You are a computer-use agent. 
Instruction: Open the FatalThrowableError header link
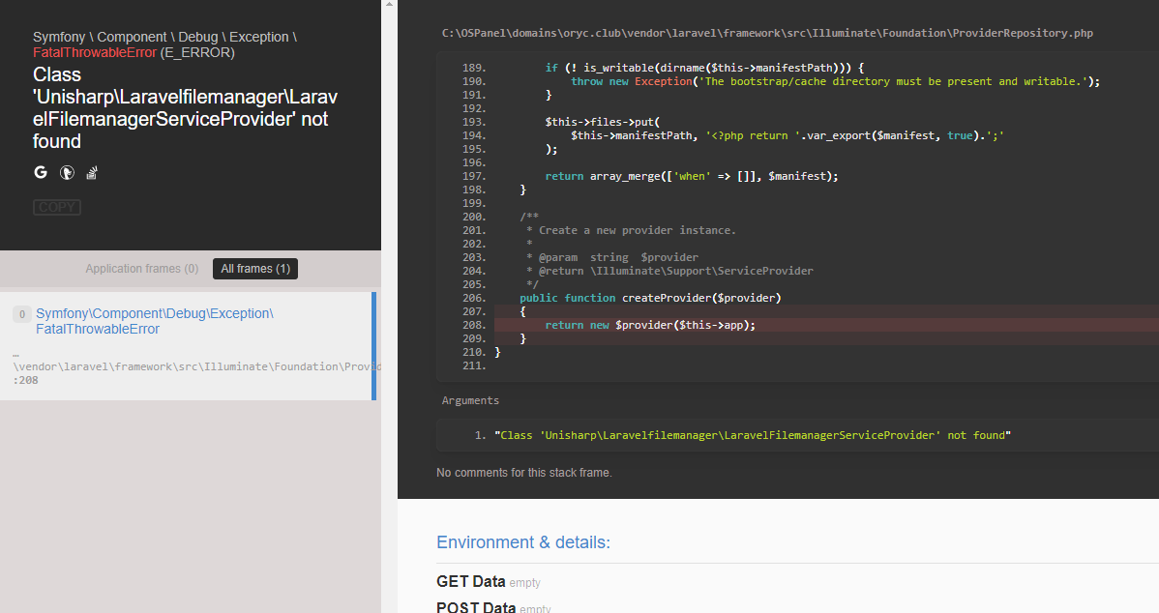click(95, 52)
